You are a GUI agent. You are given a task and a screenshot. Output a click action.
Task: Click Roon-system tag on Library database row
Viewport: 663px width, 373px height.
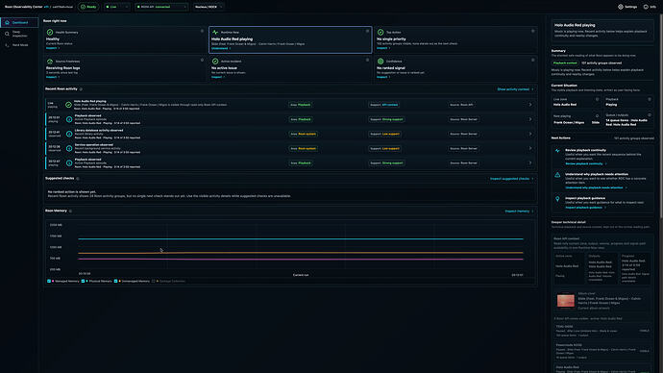pos(303,134)
